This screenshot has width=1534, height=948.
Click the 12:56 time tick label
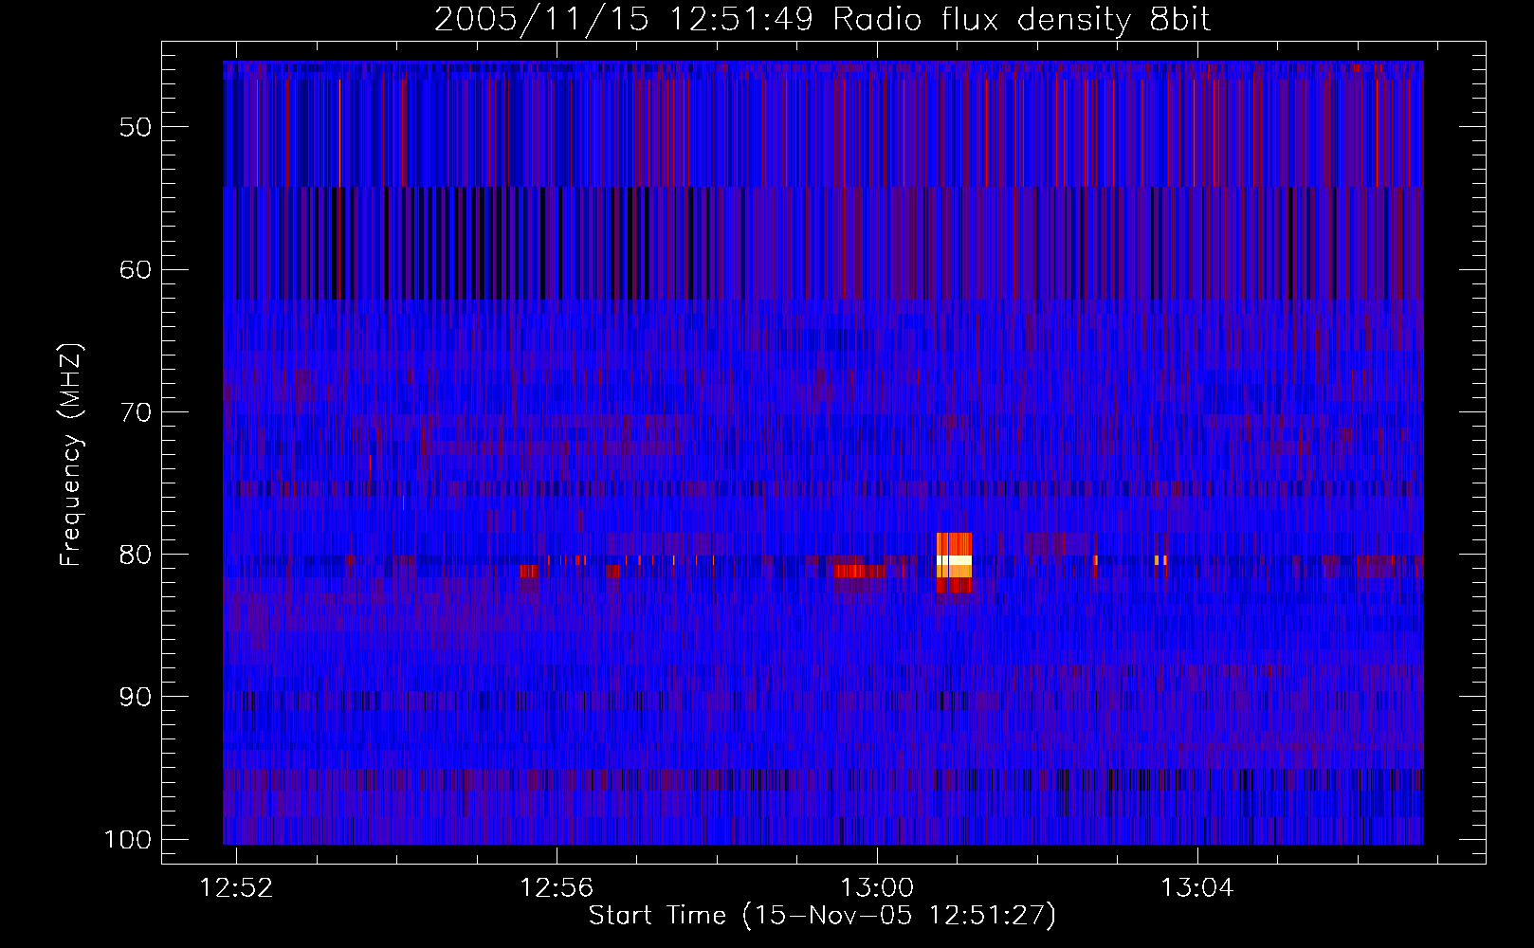pyautogui.click(x=557, y=888)
